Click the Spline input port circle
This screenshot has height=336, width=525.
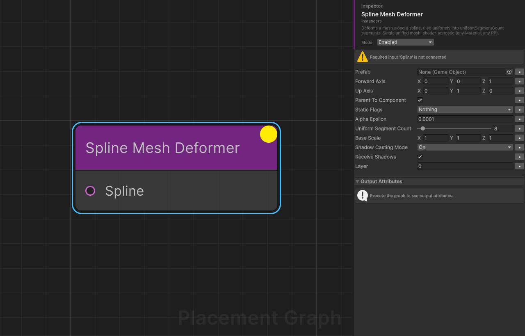click(x=90, y=191)
